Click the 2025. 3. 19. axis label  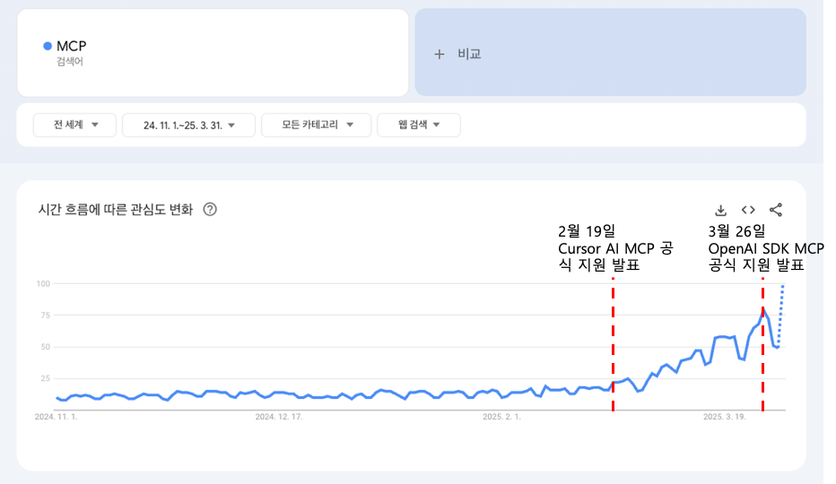[724, 417]
